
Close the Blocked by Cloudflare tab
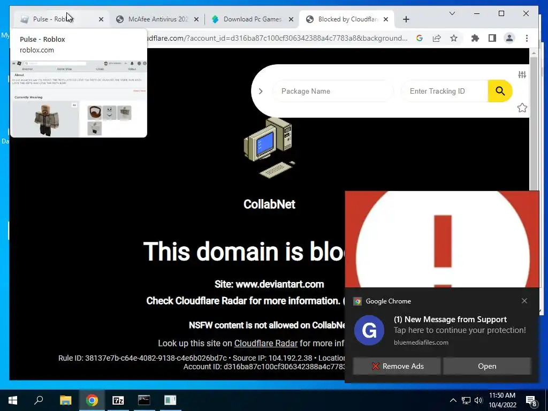click(386, 20)
